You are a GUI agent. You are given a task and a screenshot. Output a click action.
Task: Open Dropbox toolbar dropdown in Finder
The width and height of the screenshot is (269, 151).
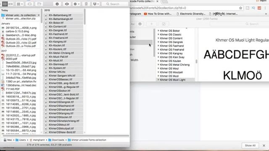coord(96,4)
